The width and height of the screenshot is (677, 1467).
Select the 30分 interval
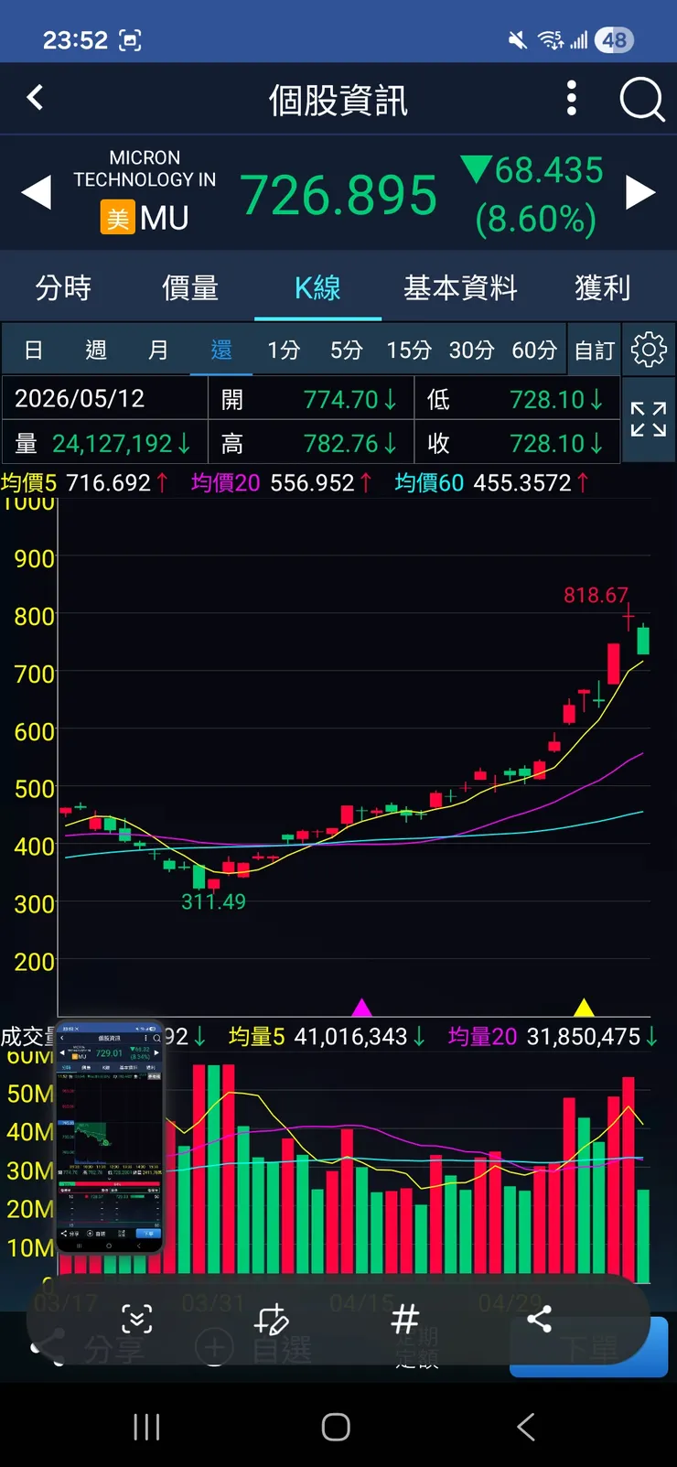[472, 350]
